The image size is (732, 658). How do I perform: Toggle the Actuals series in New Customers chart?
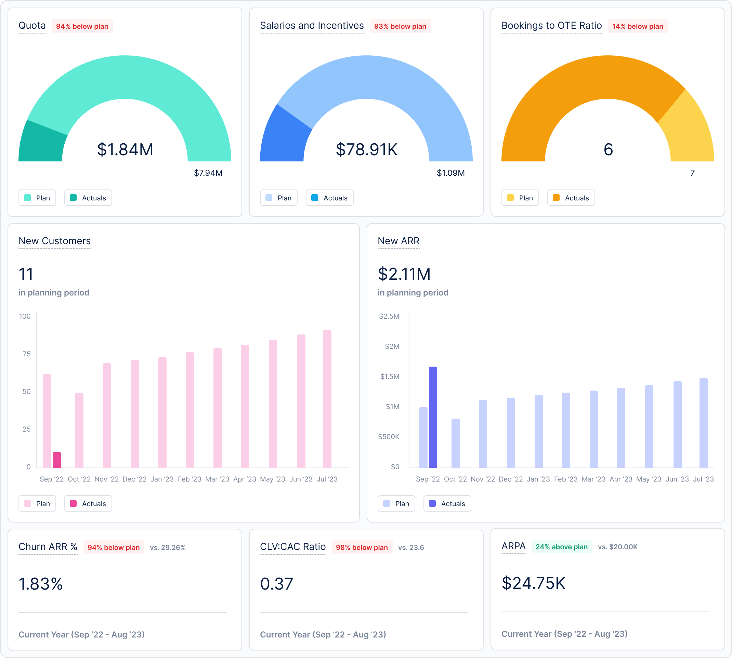click(x=88, y=503)
